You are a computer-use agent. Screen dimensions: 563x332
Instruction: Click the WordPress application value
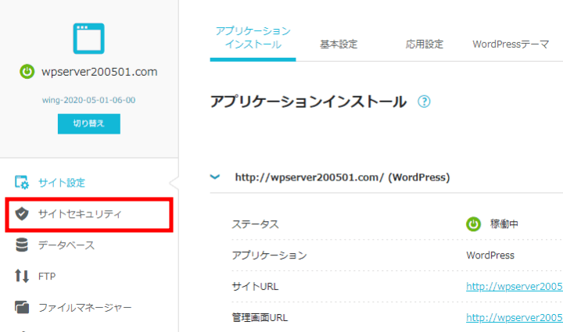pos(490,255)
